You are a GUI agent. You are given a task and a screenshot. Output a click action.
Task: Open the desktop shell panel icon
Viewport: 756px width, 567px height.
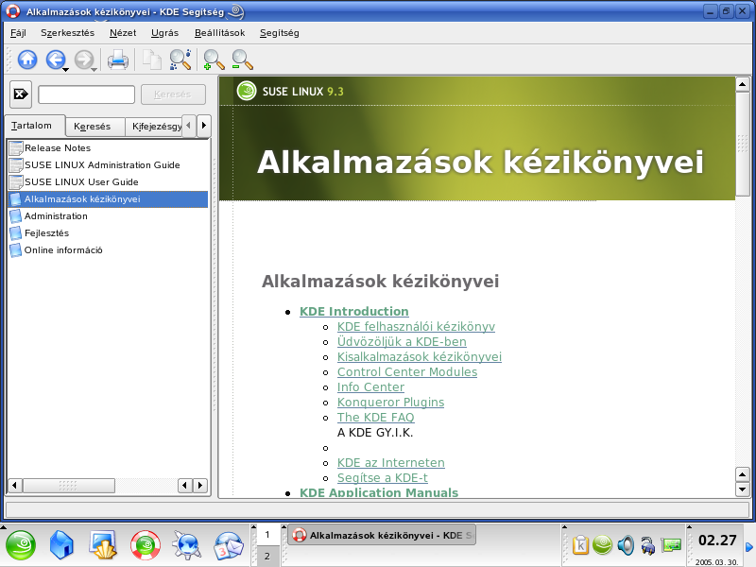tap(103, 545)
